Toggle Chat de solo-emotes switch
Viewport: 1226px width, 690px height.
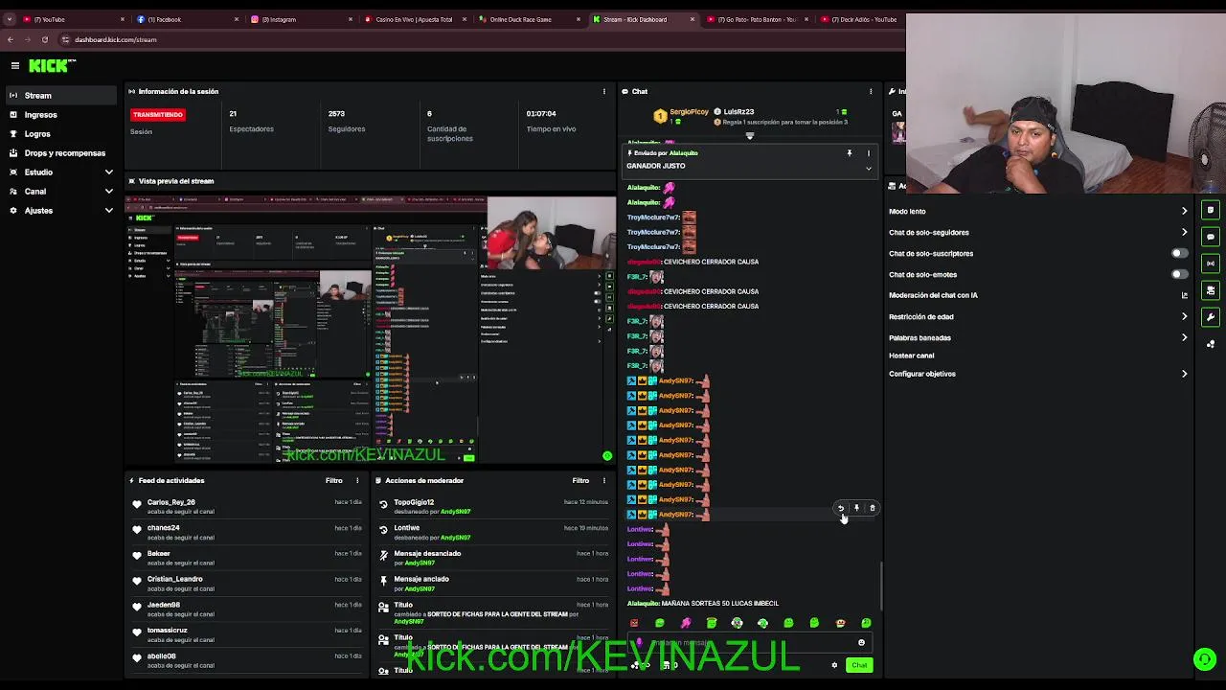coord(1180,274)
